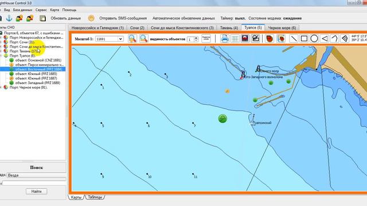Screen dimensions: 367x206
Task: Click the scale value field showing 11691
Action: (107, 39)
